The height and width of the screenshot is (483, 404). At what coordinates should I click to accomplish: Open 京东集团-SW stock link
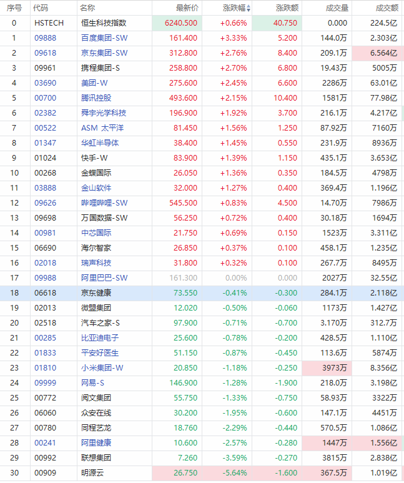(x=104, y=53)
